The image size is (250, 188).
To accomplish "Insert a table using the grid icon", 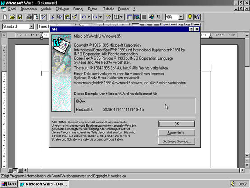I will pyautogui.click(x=130, y=17).
